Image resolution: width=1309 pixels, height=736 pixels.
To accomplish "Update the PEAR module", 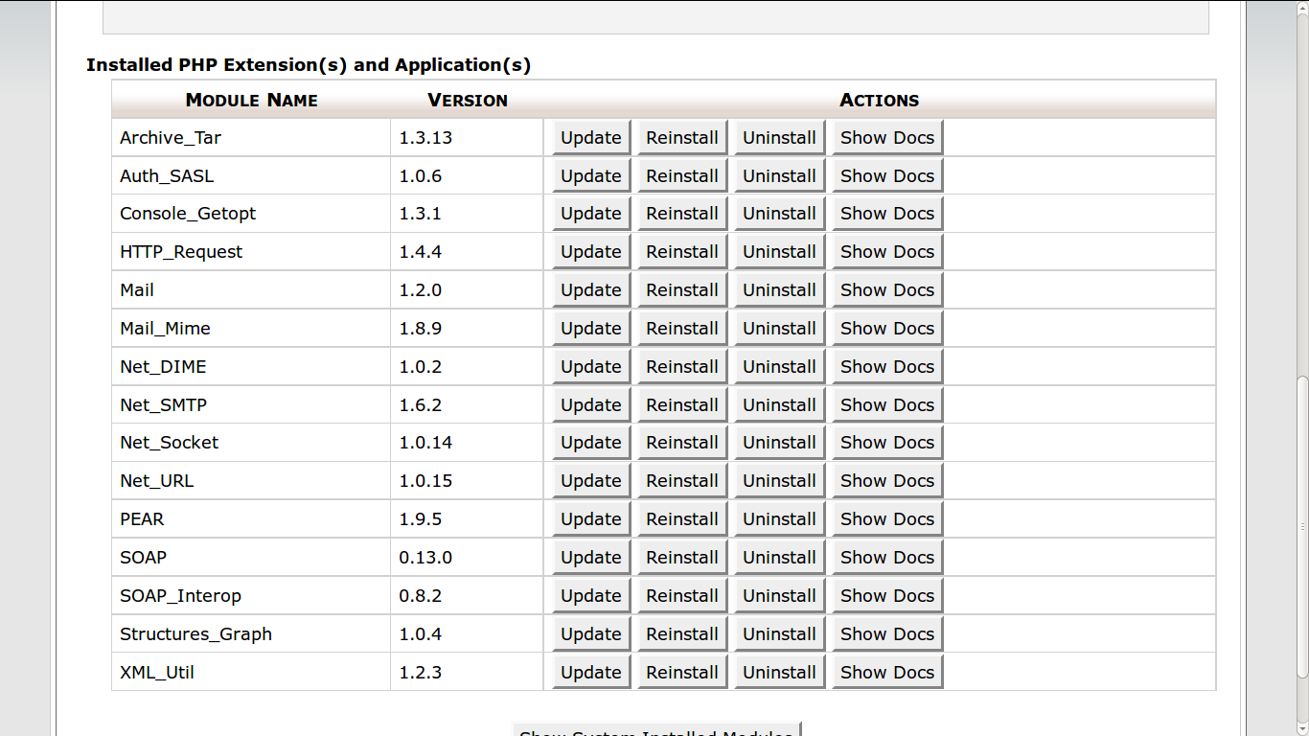I will click(591, 519).
